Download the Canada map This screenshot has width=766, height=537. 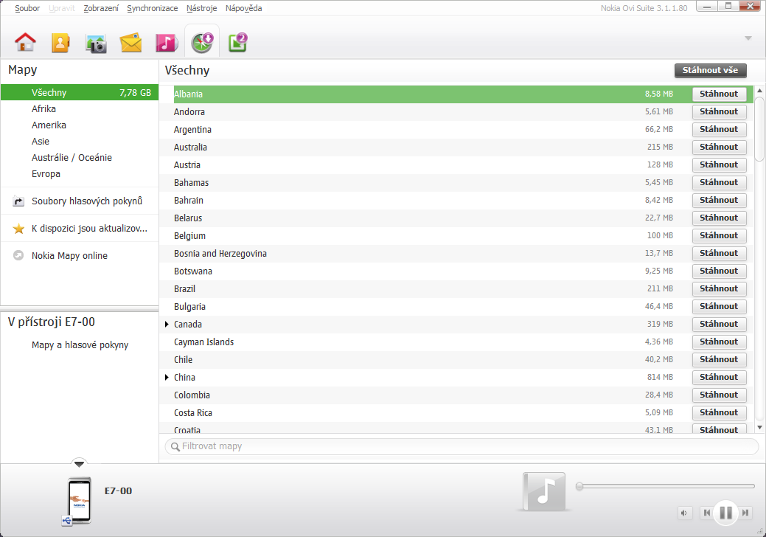719,324
